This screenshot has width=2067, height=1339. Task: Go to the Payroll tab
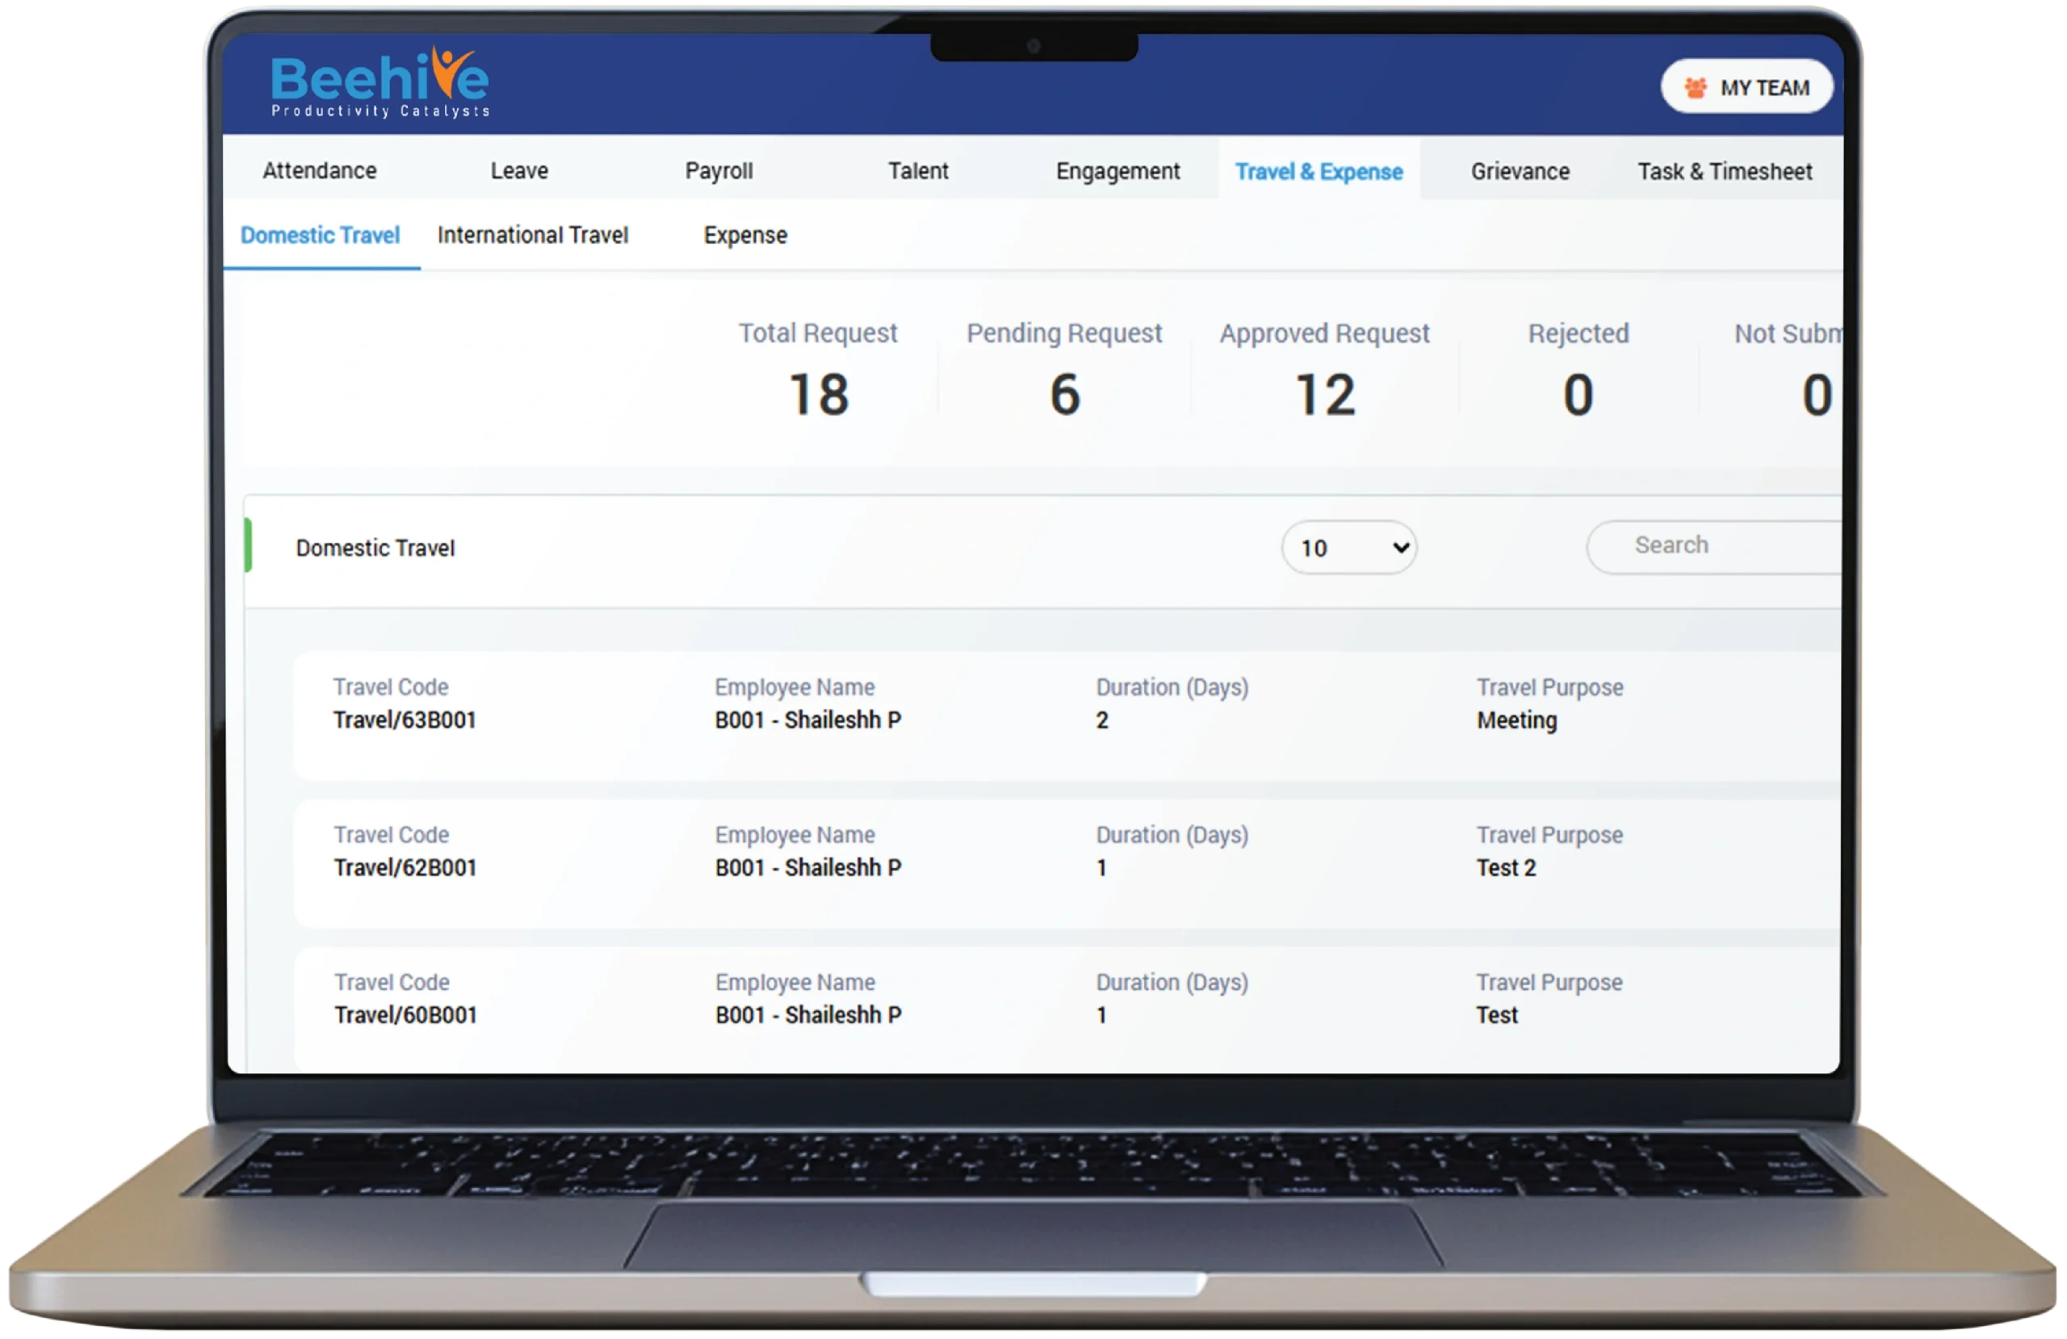[x=719, y=170]
